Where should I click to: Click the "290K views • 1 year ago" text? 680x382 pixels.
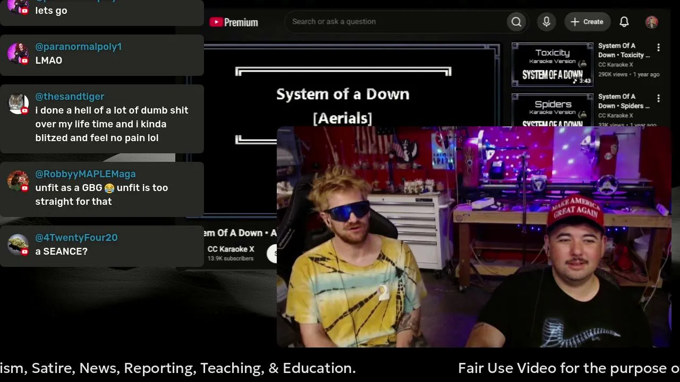tap(629, 74)
